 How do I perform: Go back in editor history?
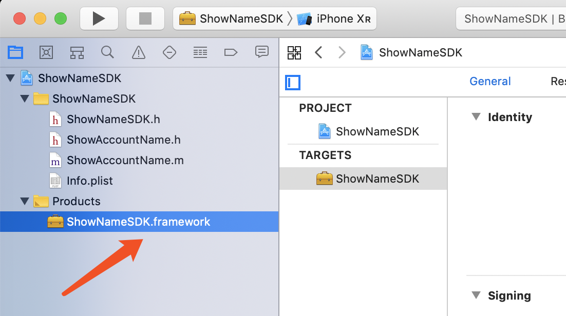tap(318, 53)
